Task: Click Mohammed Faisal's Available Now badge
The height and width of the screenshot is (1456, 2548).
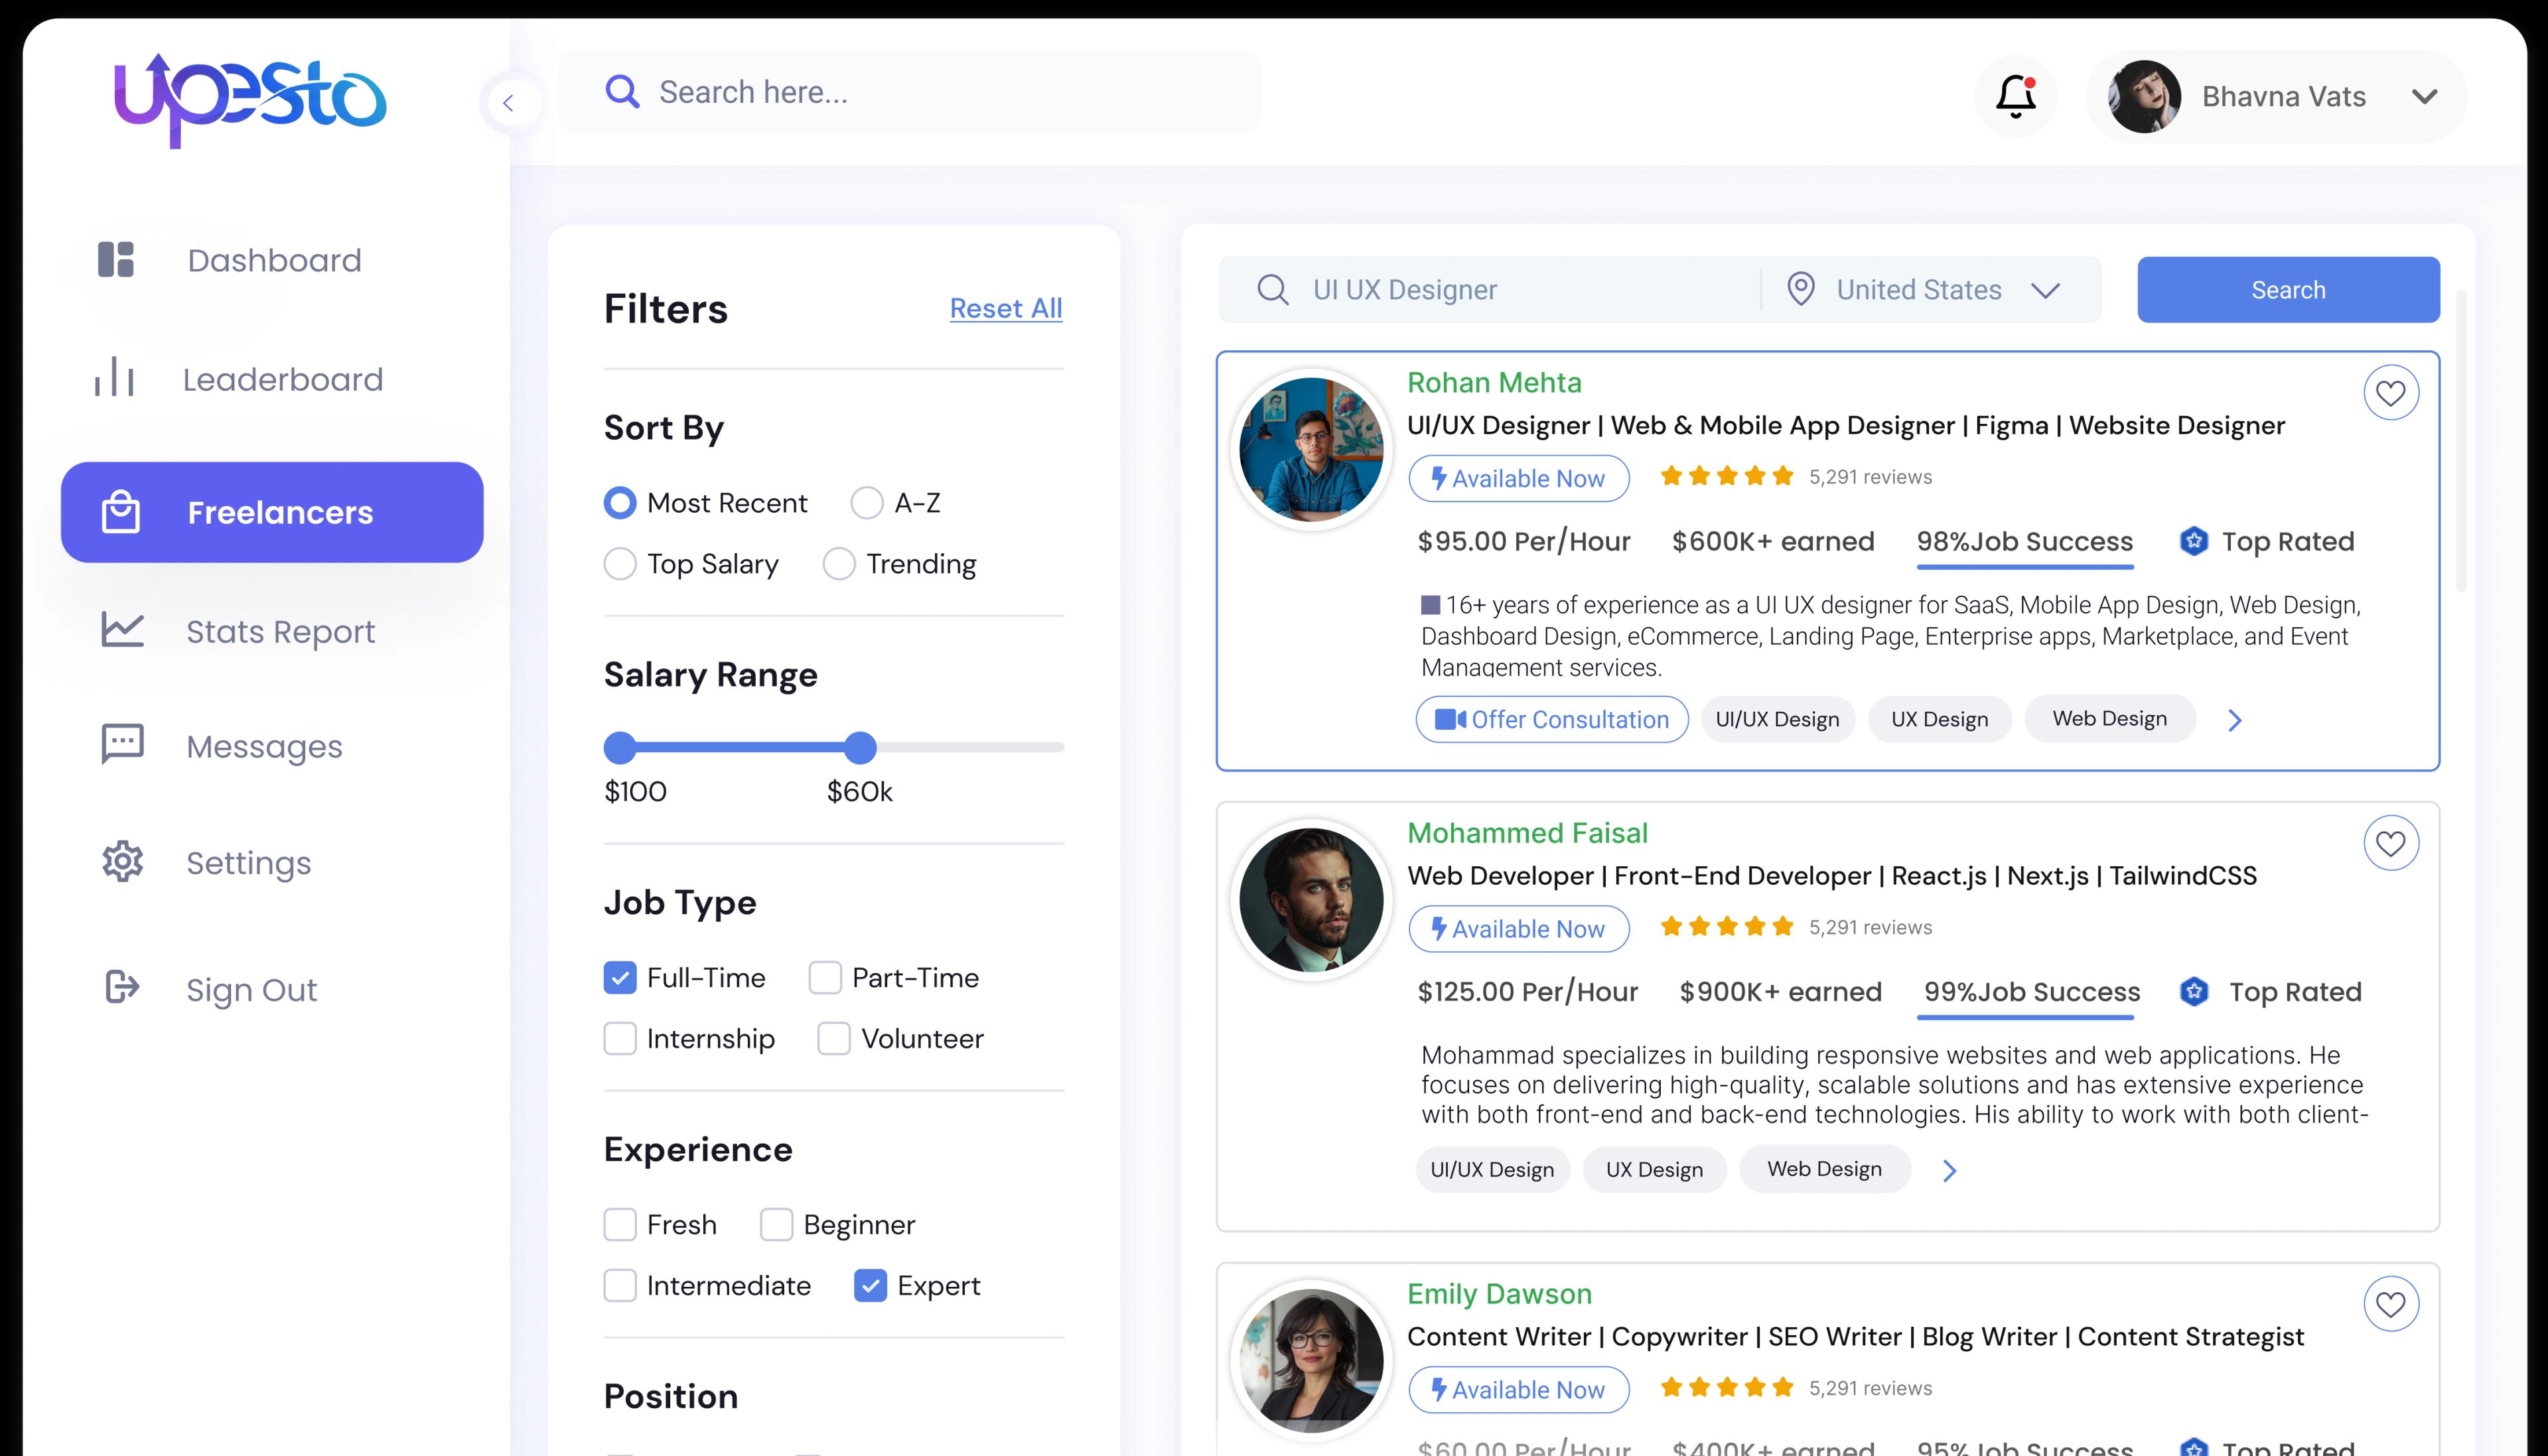Action: click(x=1518, y=928)
